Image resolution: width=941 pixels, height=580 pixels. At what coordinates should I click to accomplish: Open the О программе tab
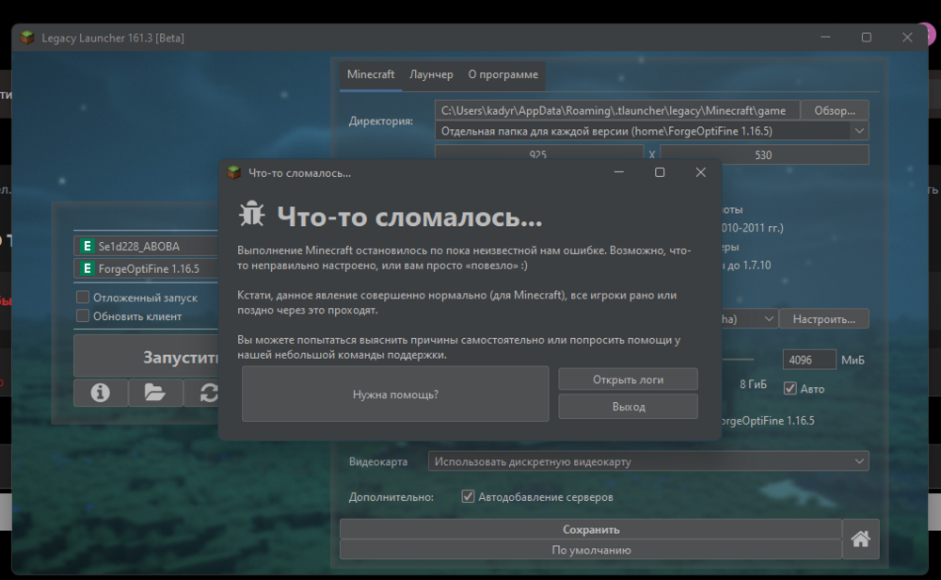(502, 74)
